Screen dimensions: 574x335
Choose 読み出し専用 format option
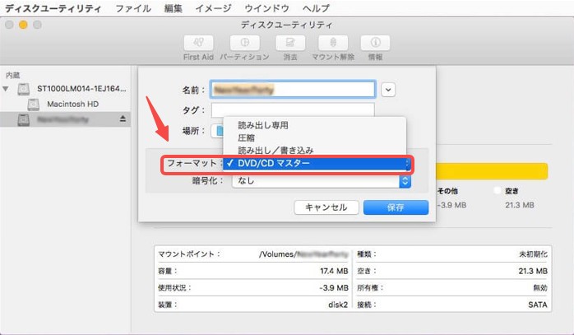coord(263,125)
